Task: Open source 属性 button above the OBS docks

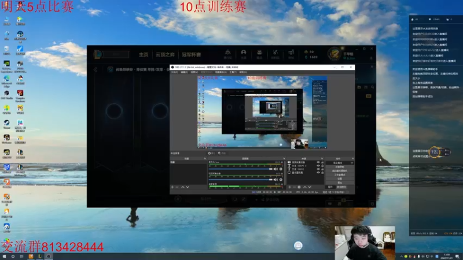Action: 212,153
